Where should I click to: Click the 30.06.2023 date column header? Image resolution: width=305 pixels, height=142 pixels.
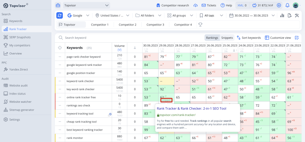150,45
